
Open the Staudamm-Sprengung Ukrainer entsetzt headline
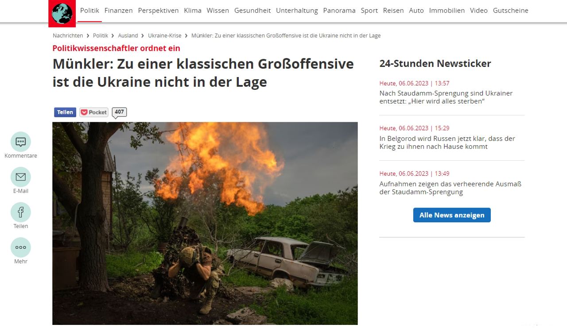click(x=446, y=97)
